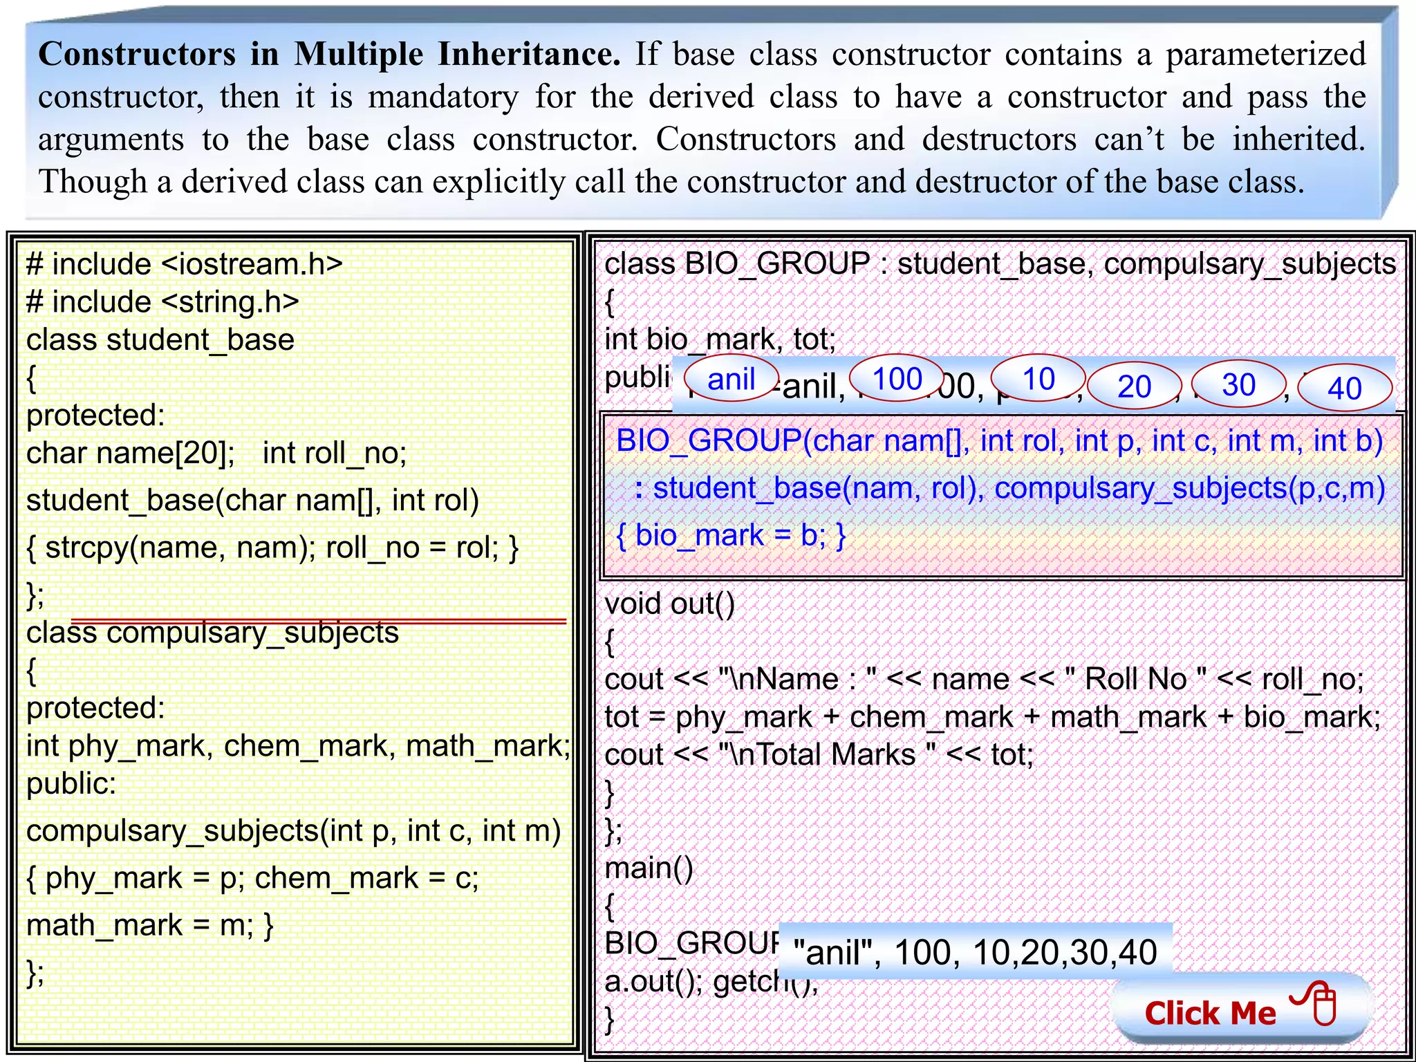Click first 'protected:' under student_base

click(x=95, y=416)
